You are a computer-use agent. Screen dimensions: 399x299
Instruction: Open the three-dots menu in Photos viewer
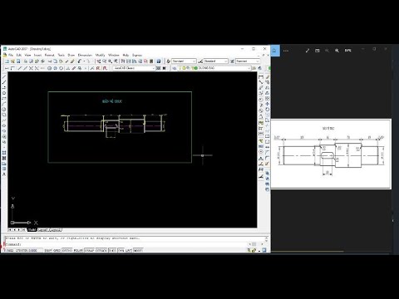point(286,51)
